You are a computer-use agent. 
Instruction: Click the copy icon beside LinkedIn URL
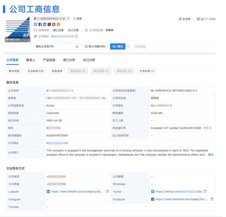pos(107,192)
